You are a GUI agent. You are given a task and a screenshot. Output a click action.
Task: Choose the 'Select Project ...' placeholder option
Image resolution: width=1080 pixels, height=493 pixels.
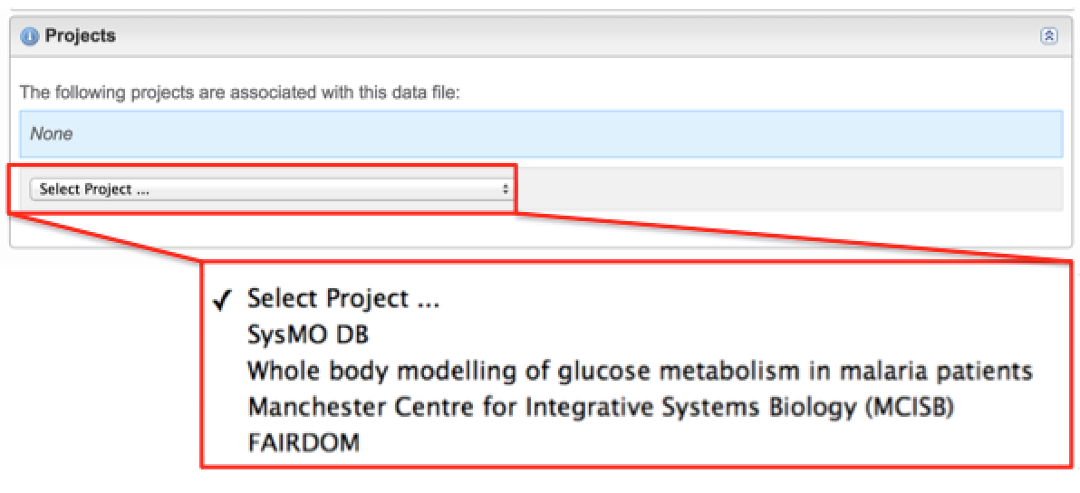[x=344, y=299]
